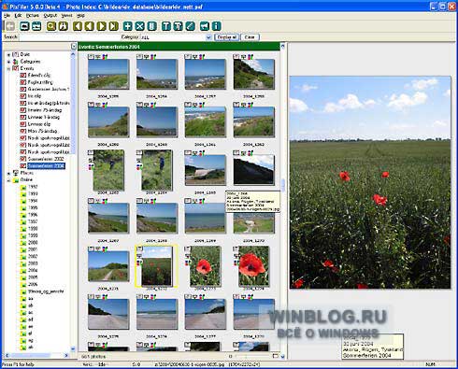Click the single T text toolbar icon

click(166, 26)
